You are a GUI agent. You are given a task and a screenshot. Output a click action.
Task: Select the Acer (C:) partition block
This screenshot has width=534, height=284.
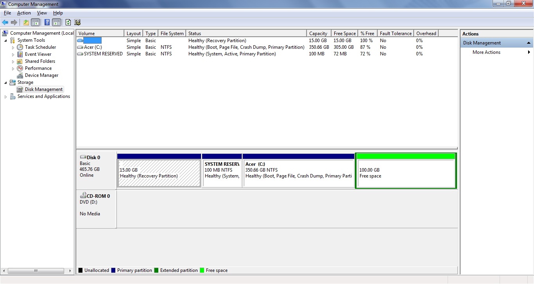(299, 170)
